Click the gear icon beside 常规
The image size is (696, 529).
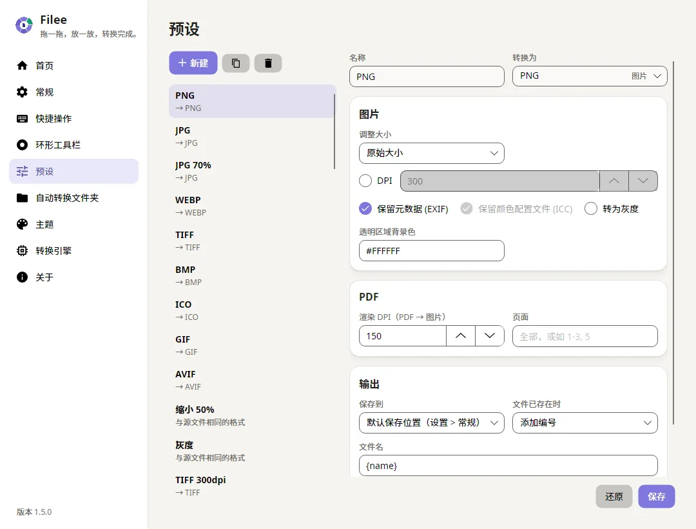pyautogui.click(x=22, y=92)
